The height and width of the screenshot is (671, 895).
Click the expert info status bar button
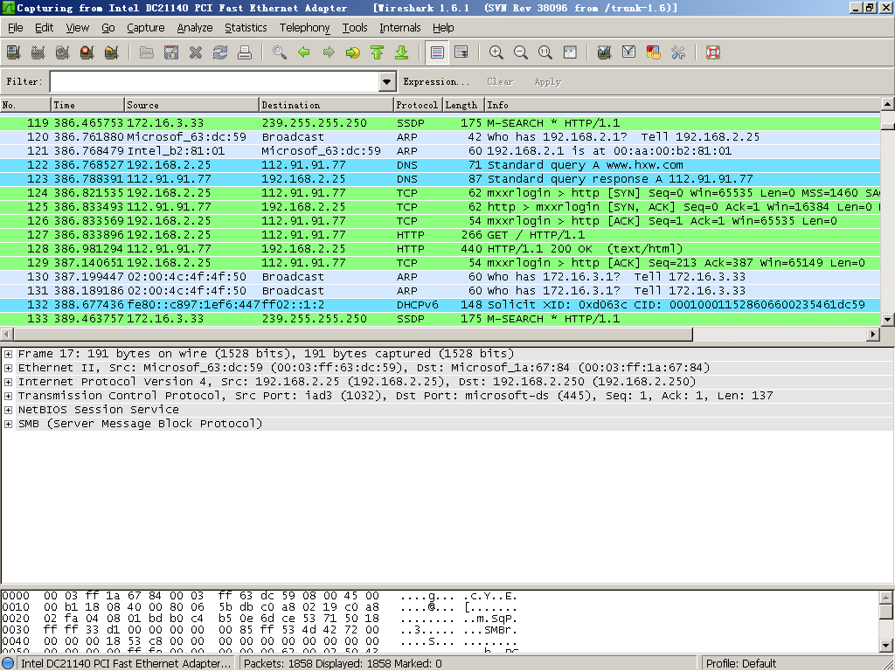coord(8,664)
